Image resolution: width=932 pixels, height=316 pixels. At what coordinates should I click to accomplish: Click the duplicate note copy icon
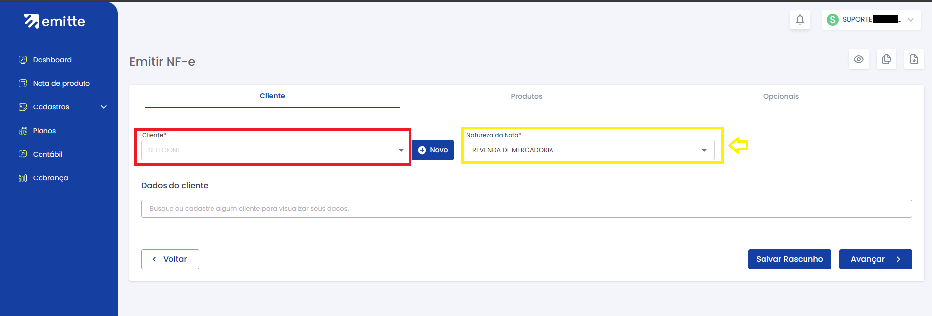(x=887, y=59)
